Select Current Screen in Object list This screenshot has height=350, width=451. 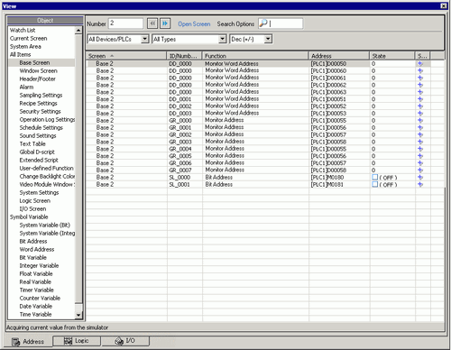28,38
